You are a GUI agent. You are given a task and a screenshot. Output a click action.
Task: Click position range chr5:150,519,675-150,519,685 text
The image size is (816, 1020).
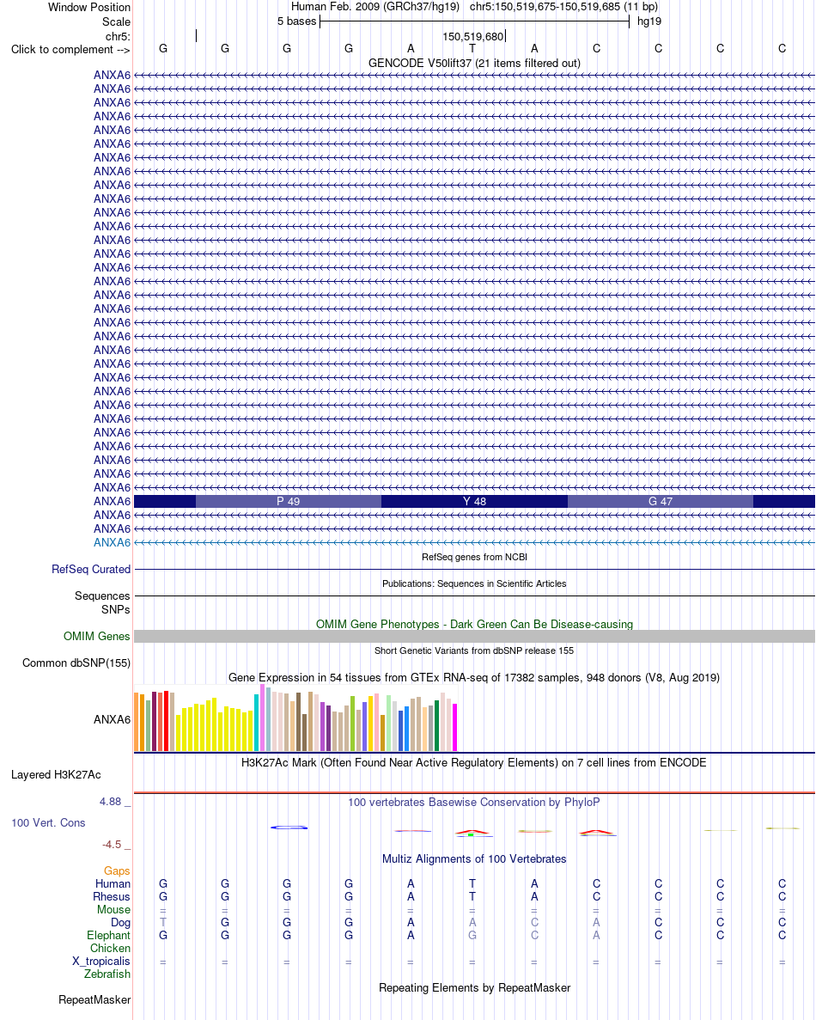click(x=563, y=7)
